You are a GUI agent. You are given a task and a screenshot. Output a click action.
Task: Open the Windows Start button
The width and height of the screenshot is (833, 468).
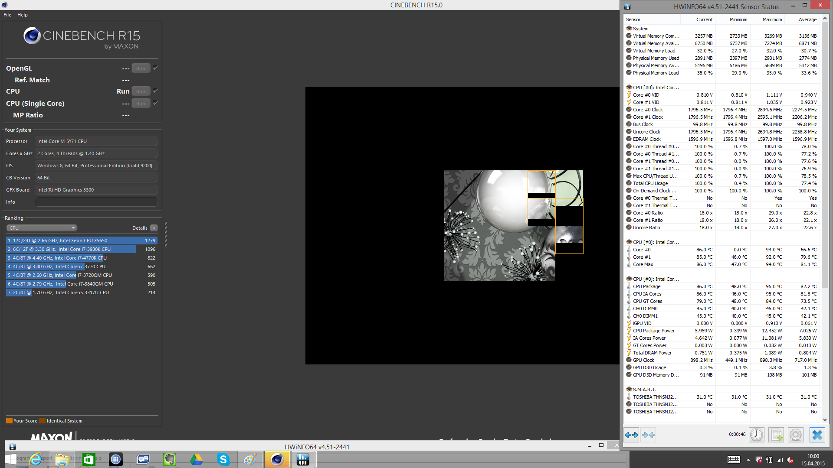click(x=11, y=459)
